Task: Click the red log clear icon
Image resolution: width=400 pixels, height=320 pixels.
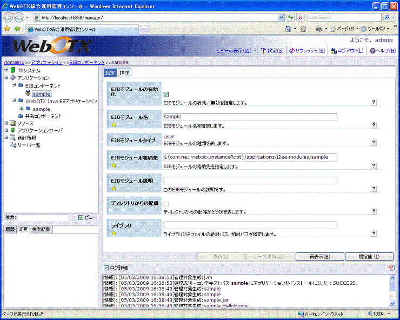Action: coord(391,268)
